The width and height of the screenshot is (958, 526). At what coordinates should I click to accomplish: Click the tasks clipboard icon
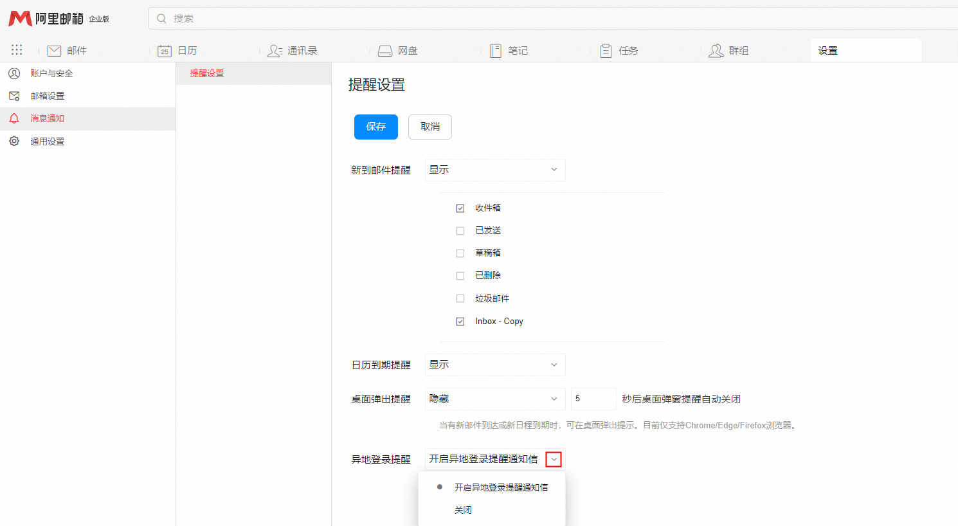click(606, 51)
